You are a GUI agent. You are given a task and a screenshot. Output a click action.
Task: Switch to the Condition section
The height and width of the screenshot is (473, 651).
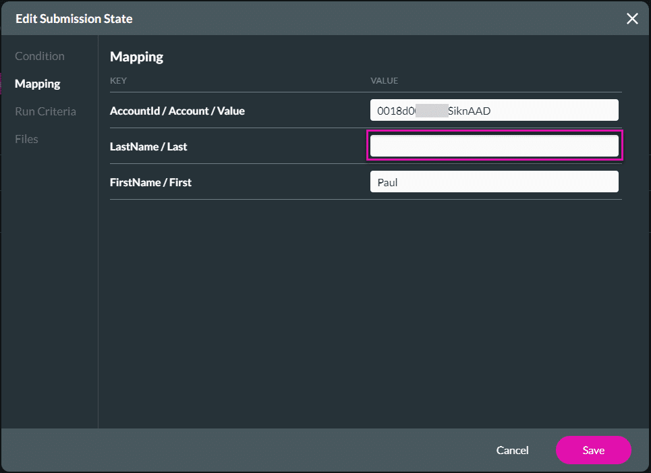[40, 55]
